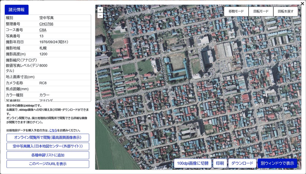The height and width of the screenshot is (174, 306).
Task: Zoom out the aerial photo with minus button
Action: point(100,16)
